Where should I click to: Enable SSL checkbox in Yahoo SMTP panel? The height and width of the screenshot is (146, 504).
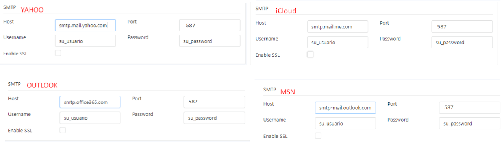[58, 53]
